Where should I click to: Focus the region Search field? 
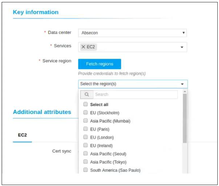[x=135, y=94]
